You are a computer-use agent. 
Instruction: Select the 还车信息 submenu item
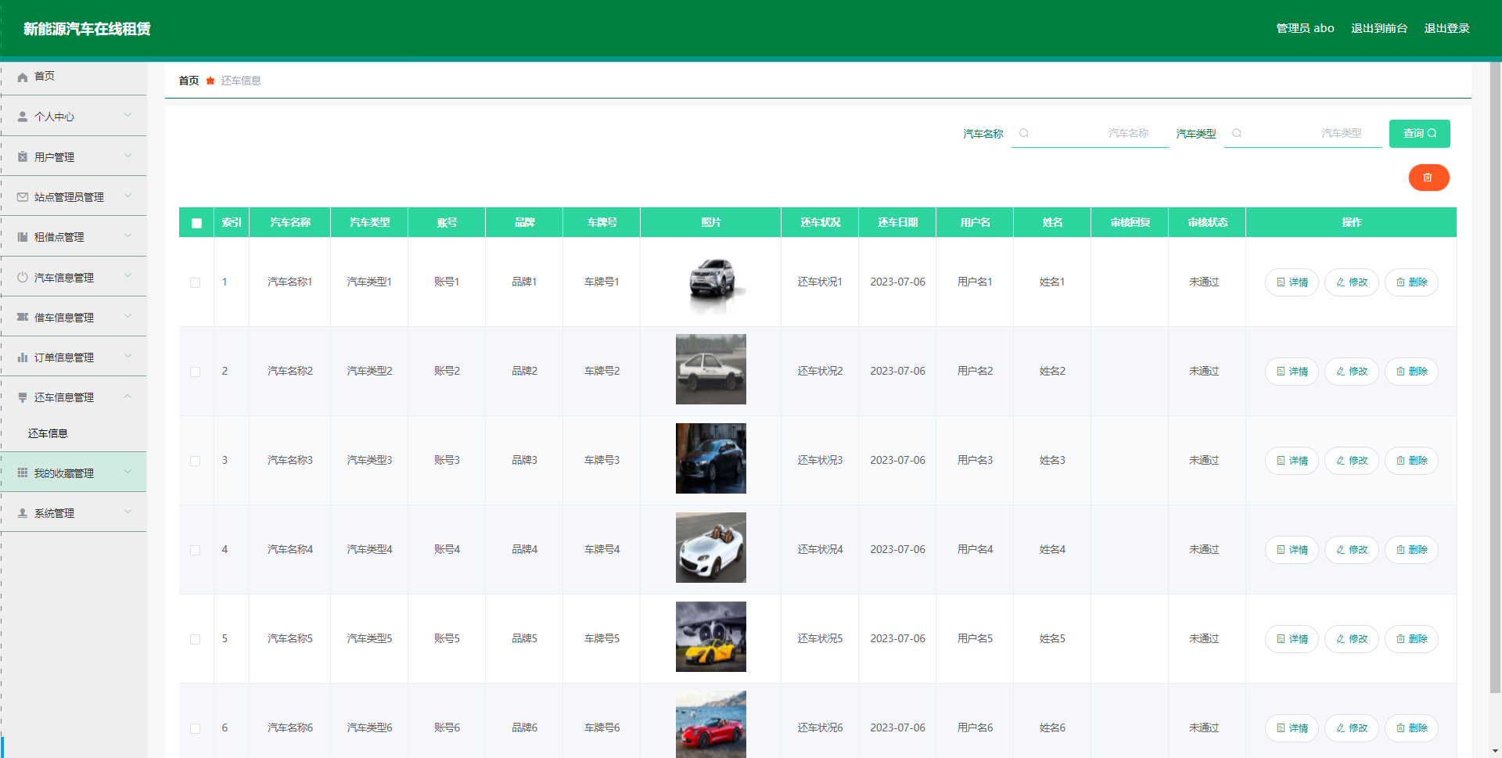click(48, 433)
